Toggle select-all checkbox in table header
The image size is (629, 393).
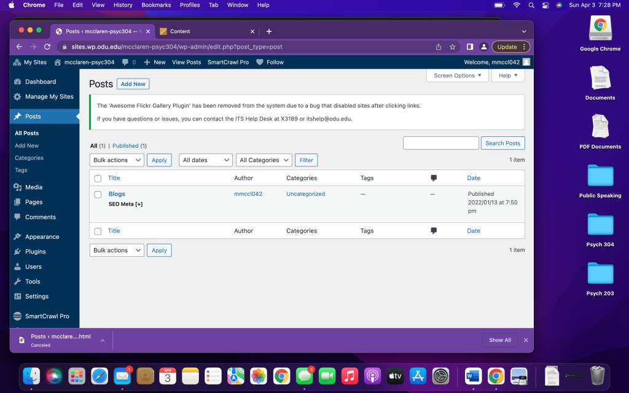point(98,179)
